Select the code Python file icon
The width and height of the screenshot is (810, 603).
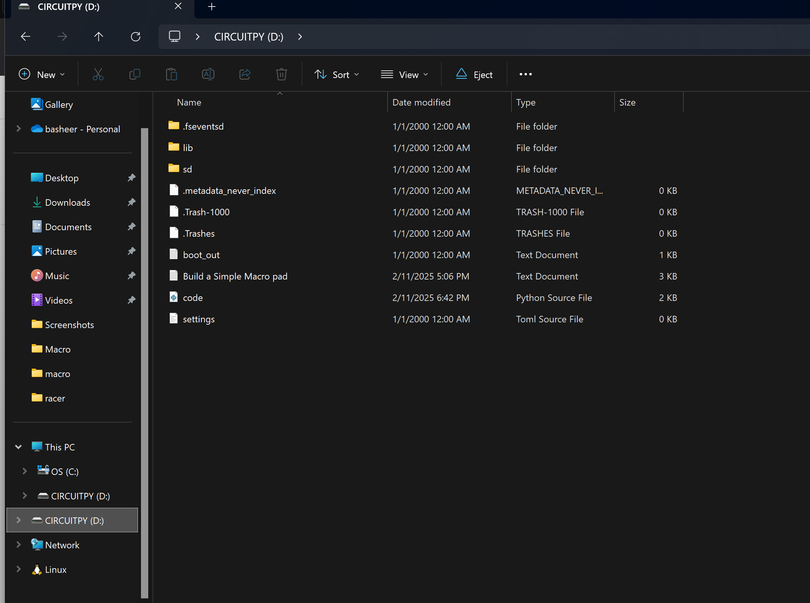[x=174, y=297]
